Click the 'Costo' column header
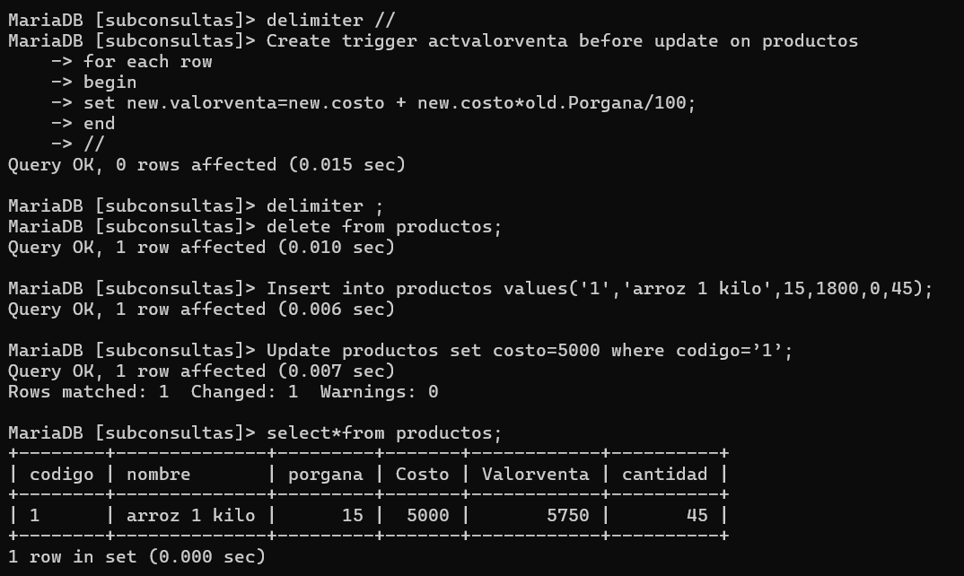 pyautogui.click(x=422, y=474)
